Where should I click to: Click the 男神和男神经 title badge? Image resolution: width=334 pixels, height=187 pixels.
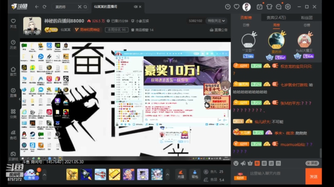(x=87, y=30)
